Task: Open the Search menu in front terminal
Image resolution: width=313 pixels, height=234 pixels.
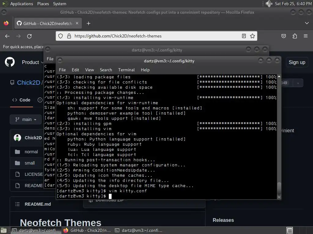Action: pyautogui.click(x=106, y=70)
